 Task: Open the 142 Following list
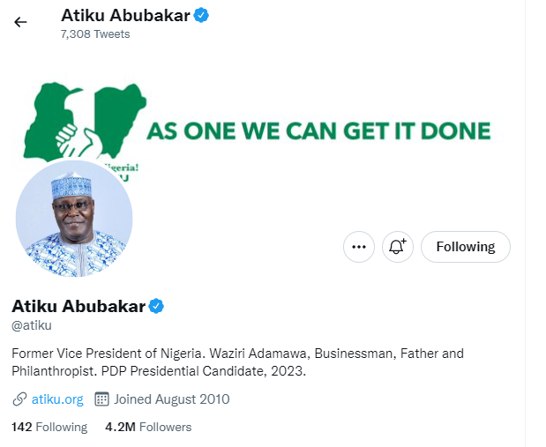[49, 427]
